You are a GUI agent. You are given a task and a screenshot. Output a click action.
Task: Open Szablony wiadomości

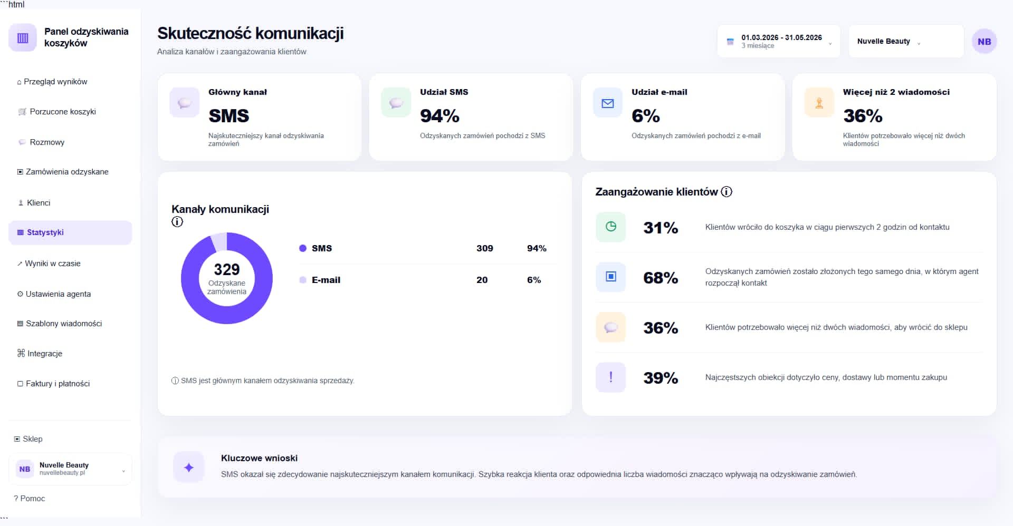point(70,324)
